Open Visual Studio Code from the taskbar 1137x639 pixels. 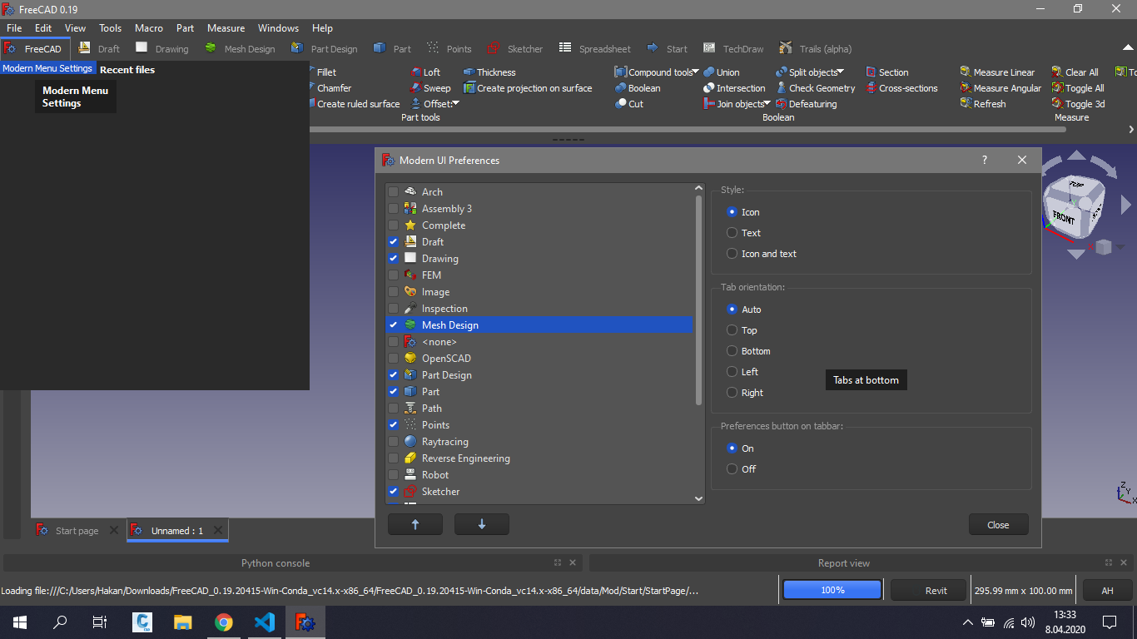click(x=264, y=622)
